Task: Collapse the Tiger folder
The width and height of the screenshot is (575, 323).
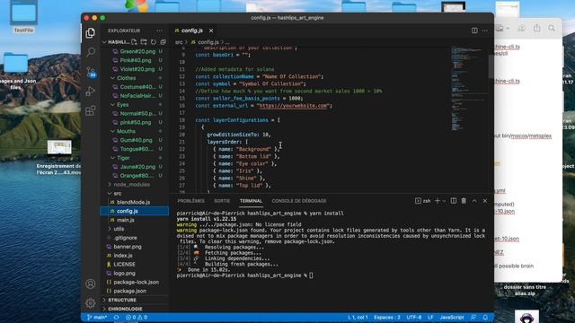Action: [x=123, y=158]
